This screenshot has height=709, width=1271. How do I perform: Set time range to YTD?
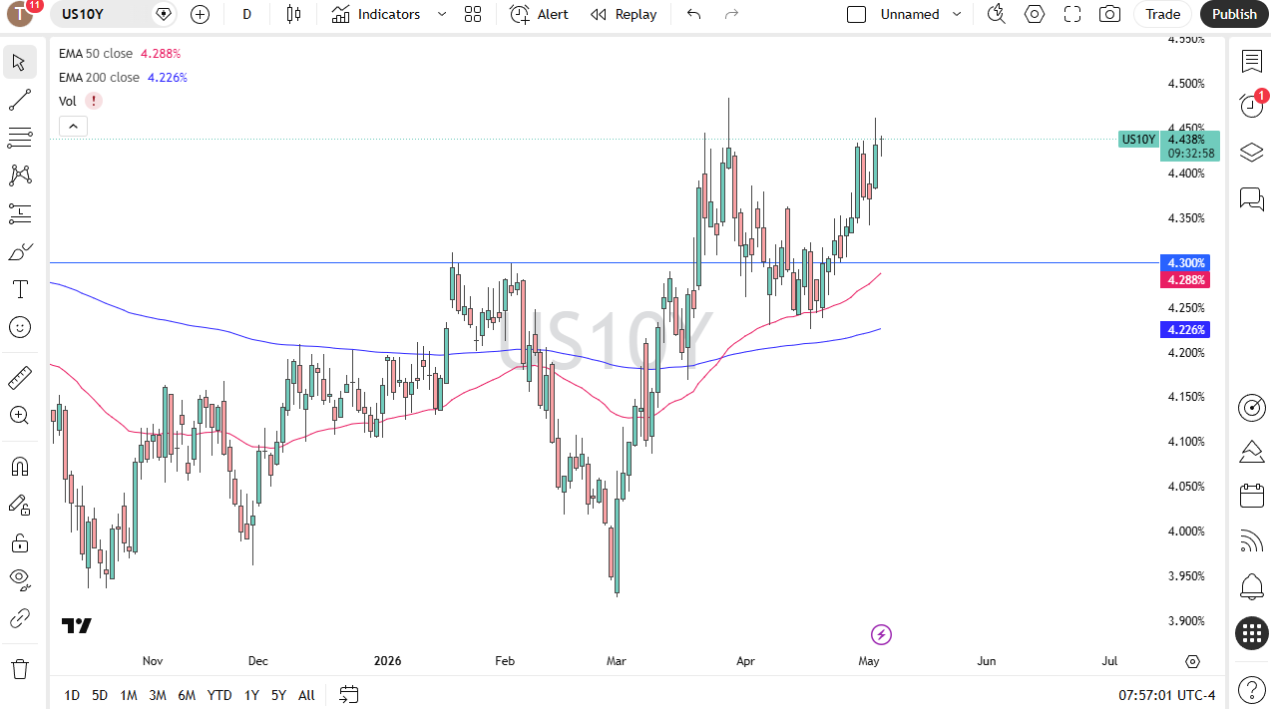point(219,695)
